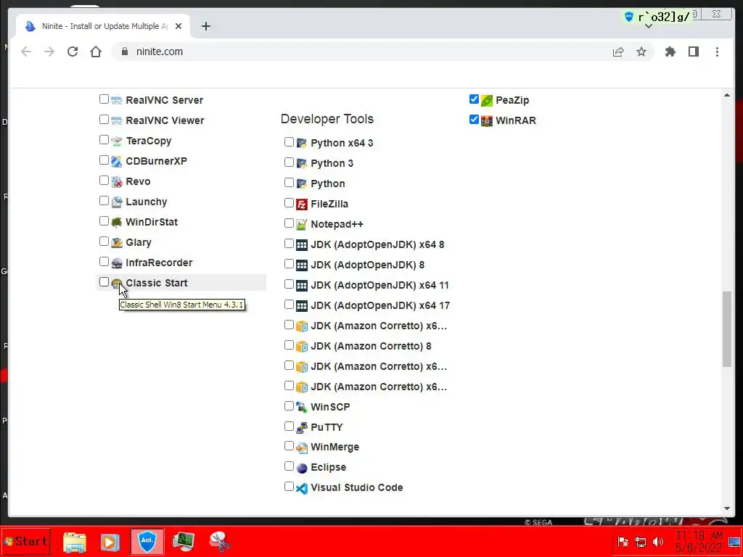Click the PuTTY icon
The image size is (743, 557).
coord(302,427)
